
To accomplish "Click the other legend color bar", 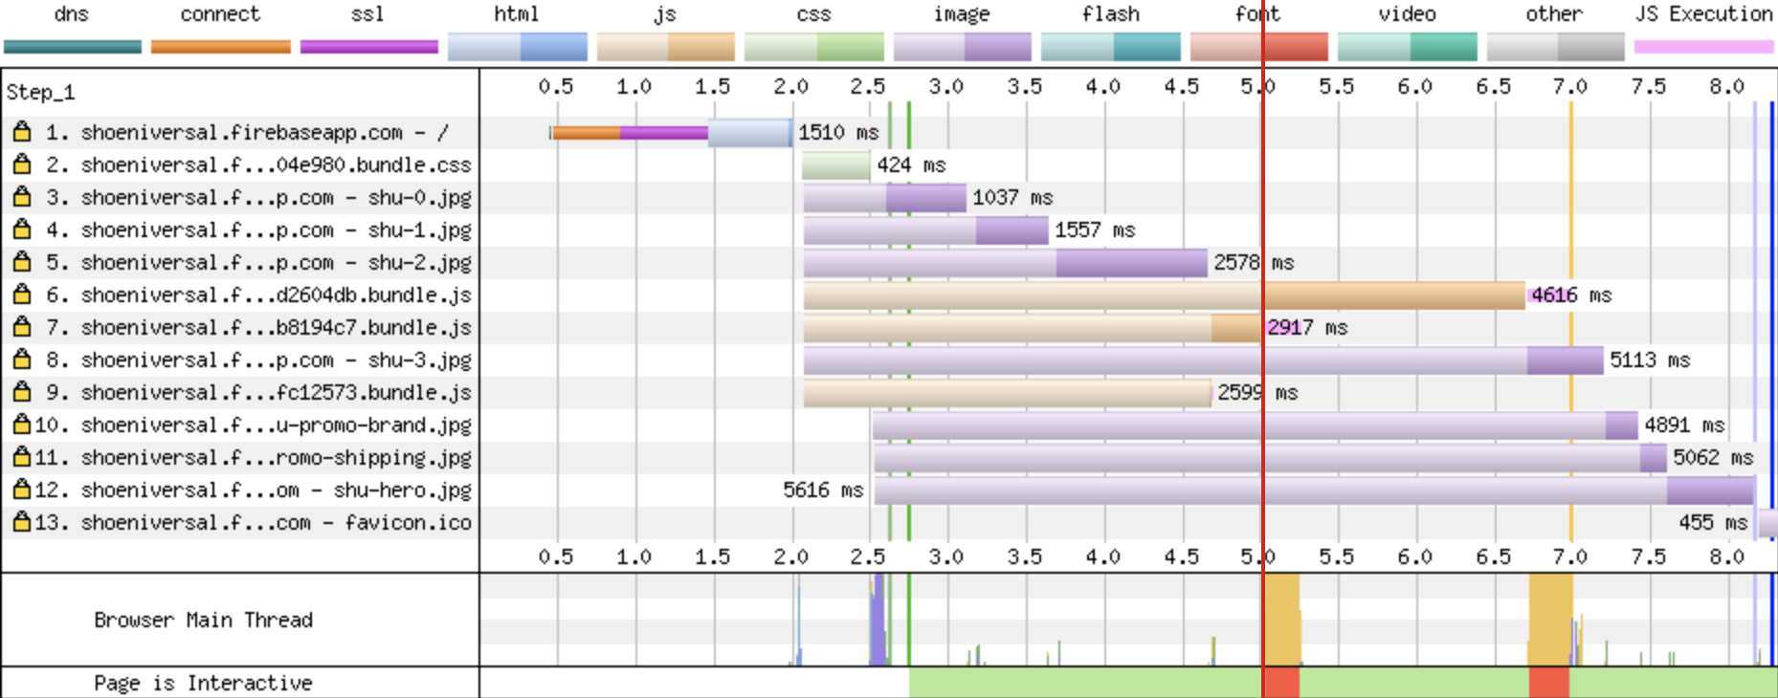I will click(1556, 47).
